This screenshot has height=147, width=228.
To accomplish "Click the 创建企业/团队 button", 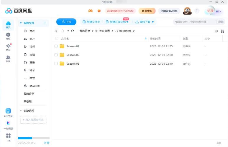I will click(x=169, y=11).
